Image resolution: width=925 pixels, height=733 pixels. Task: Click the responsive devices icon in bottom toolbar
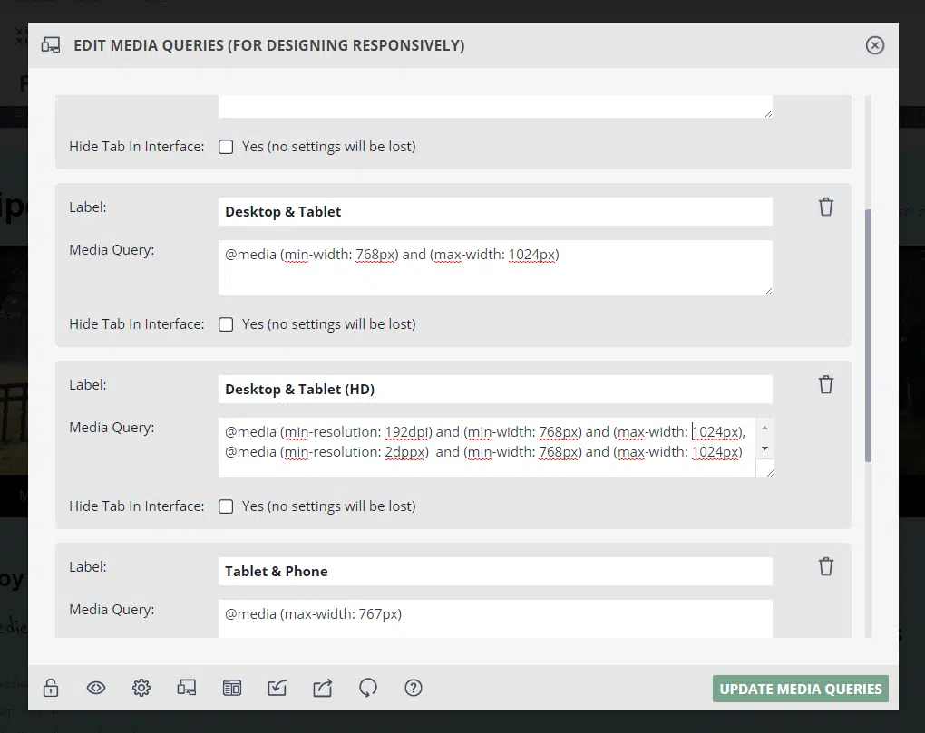pyautogui.click(x=187, y=689)
